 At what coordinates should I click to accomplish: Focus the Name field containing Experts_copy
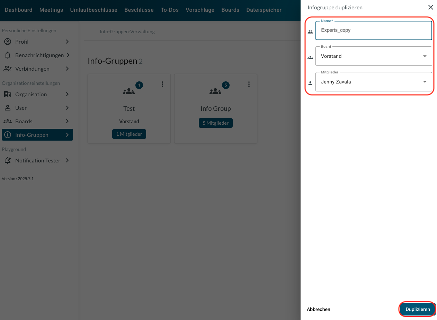point(374,30)
